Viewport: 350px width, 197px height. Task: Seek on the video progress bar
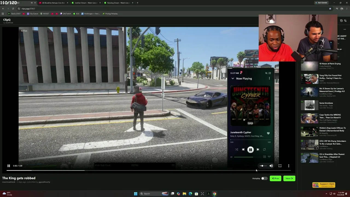click(x=149, y=170)
